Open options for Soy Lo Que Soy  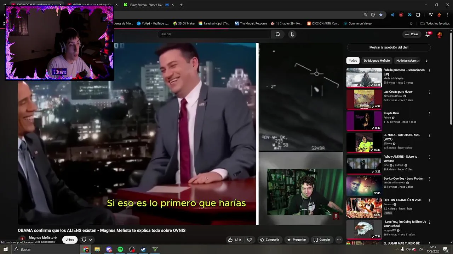pos(430,179)
